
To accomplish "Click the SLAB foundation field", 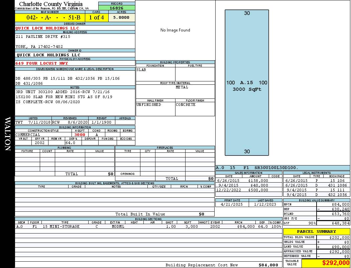I will (x=155, y=74).
